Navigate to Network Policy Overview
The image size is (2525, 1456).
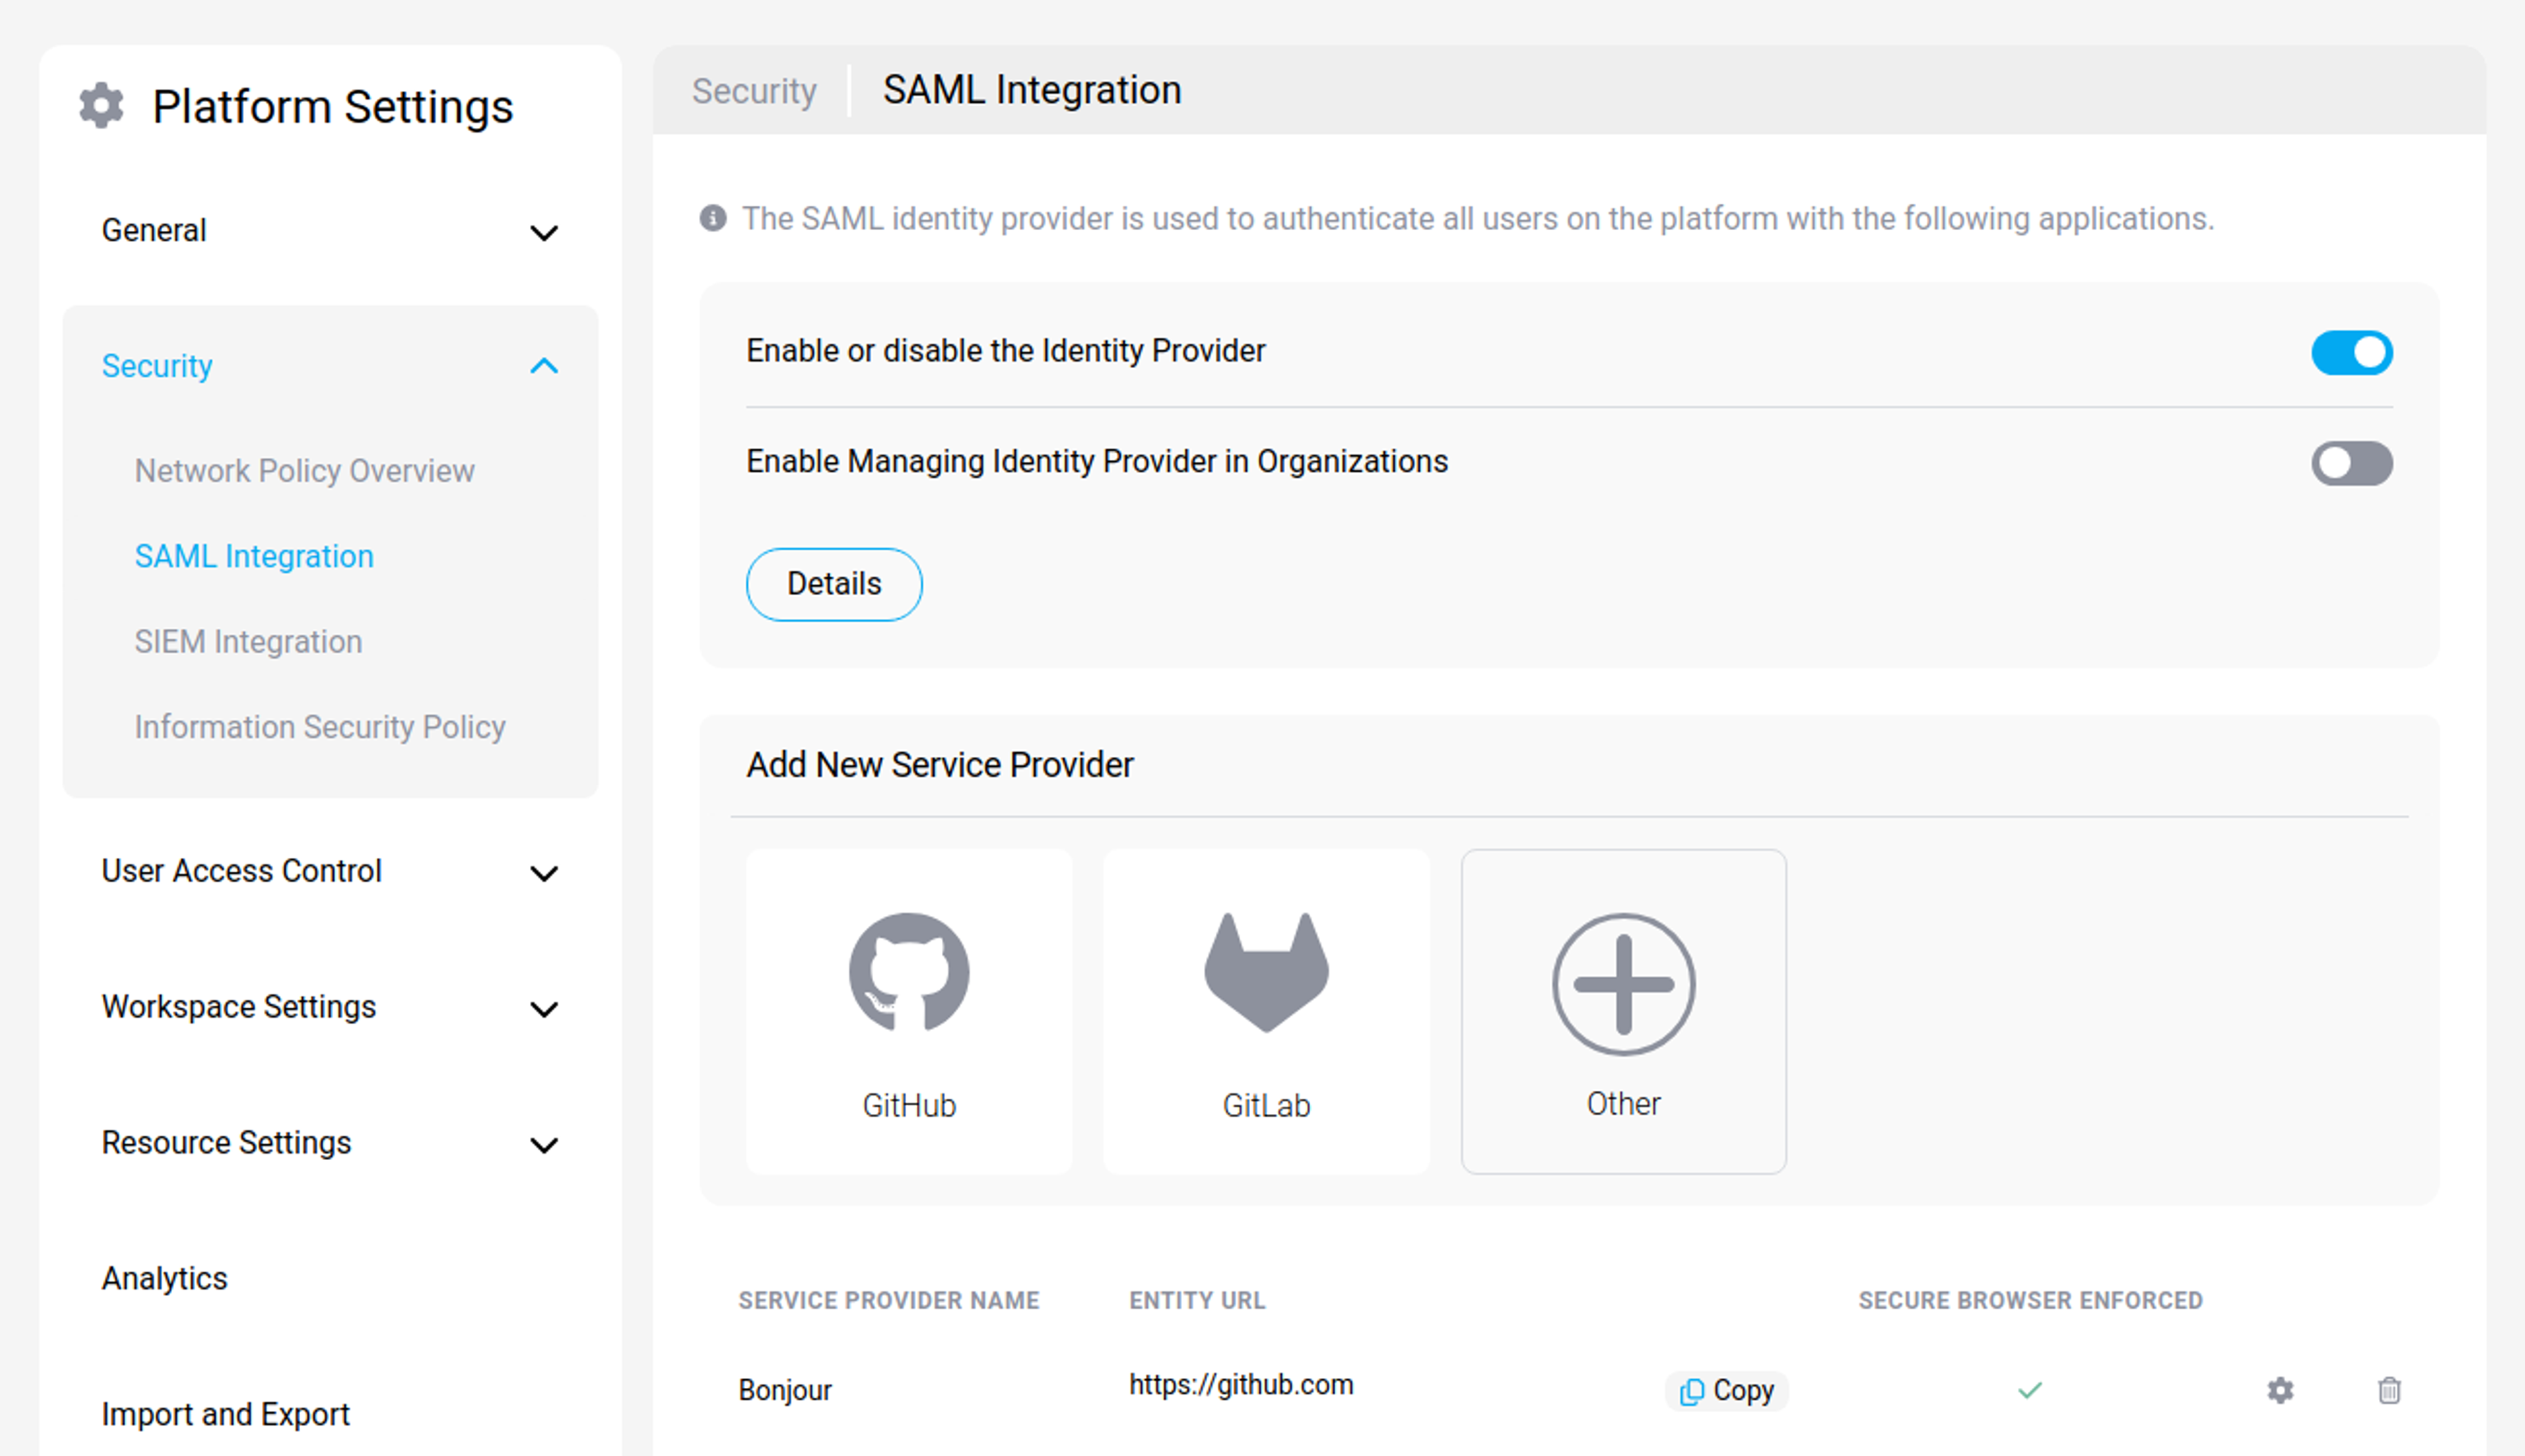coord(304,470)
